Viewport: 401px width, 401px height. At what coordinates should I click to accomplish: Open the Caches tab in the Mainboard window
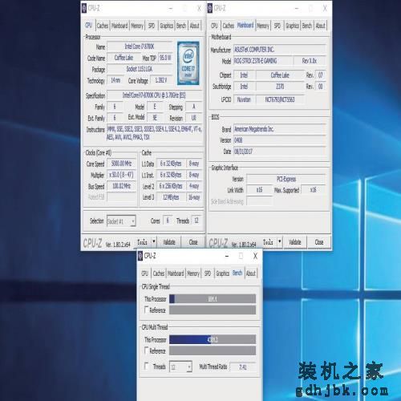228,26
